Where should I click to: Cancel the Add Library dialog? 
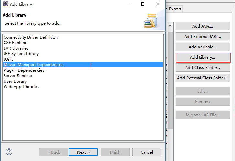[x=147, y=152]
